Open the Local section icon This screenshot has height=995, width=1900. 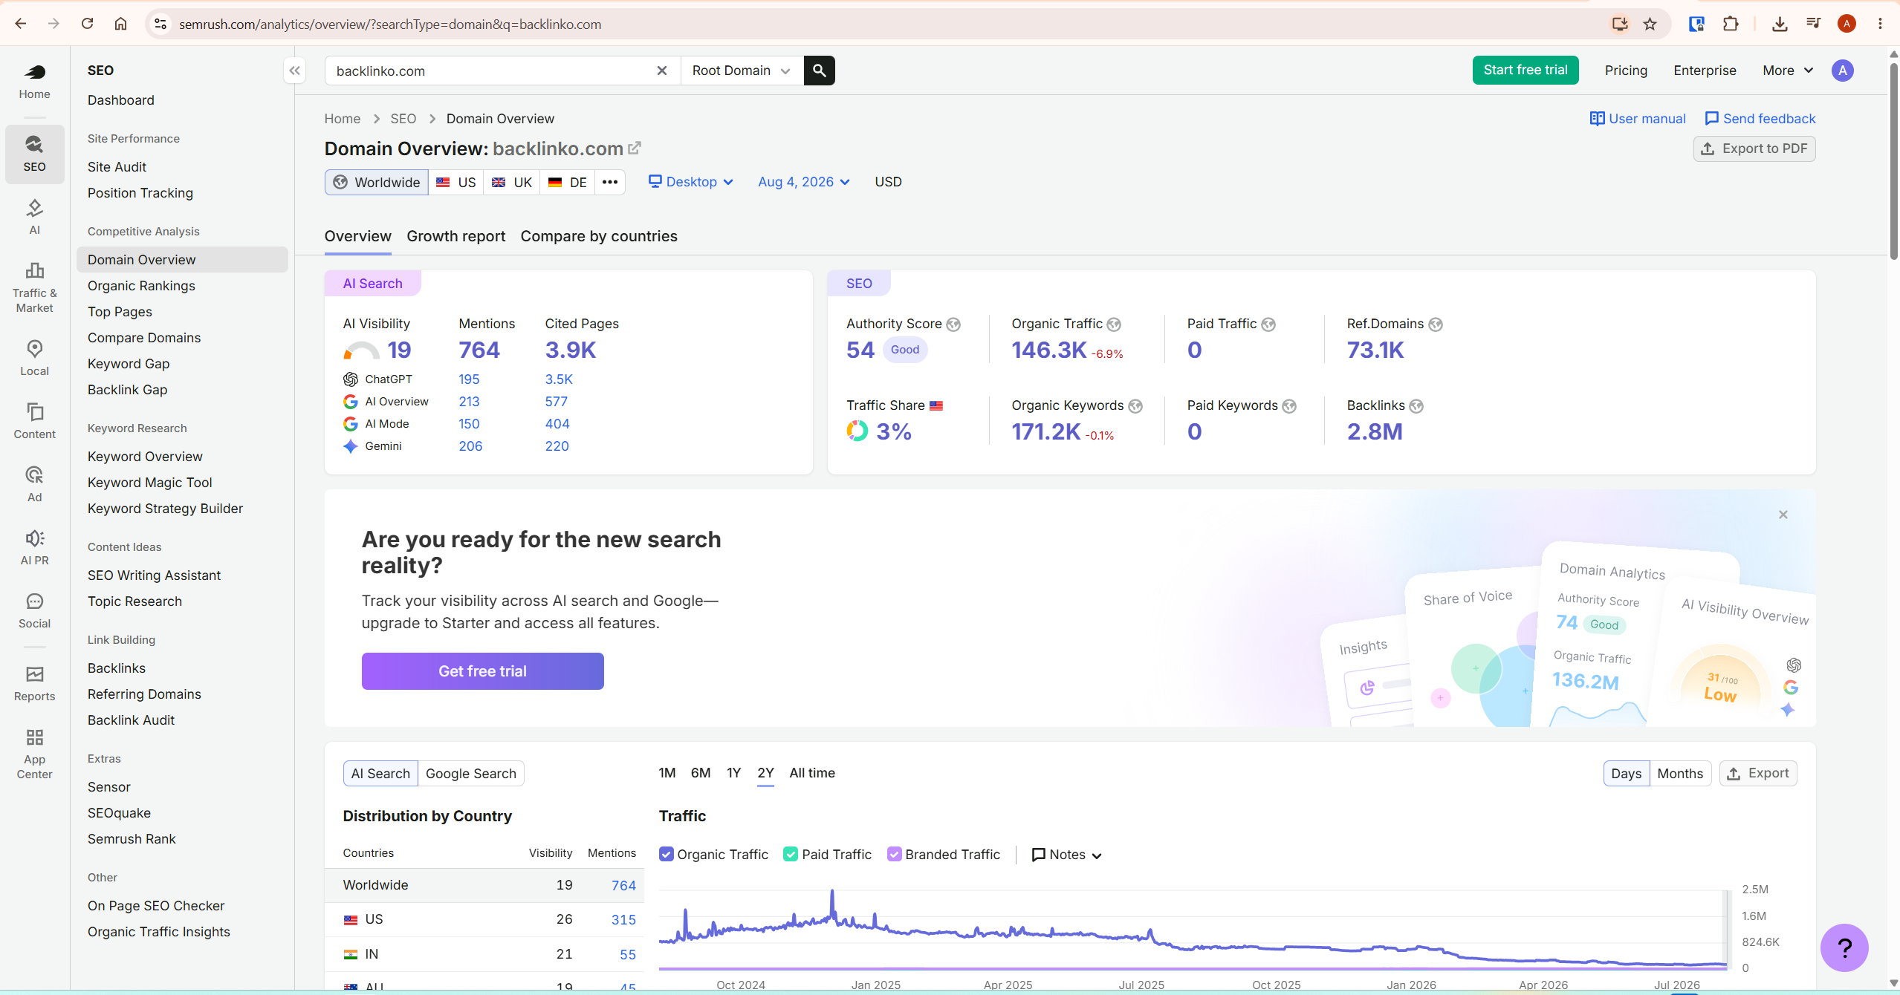click(x=34, y=358)
